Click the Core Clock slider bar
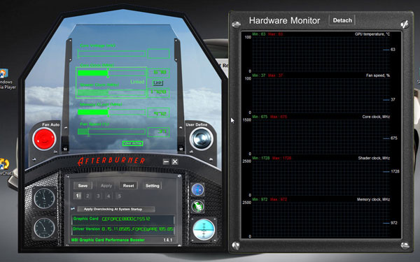Image resolution: width=420 pixels, height=262 pixels. click(111, 73)
